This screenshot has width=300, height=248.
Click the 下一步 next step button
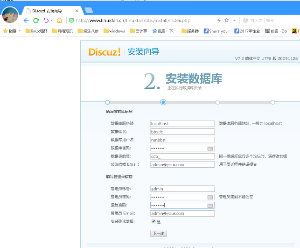(159, 234)
